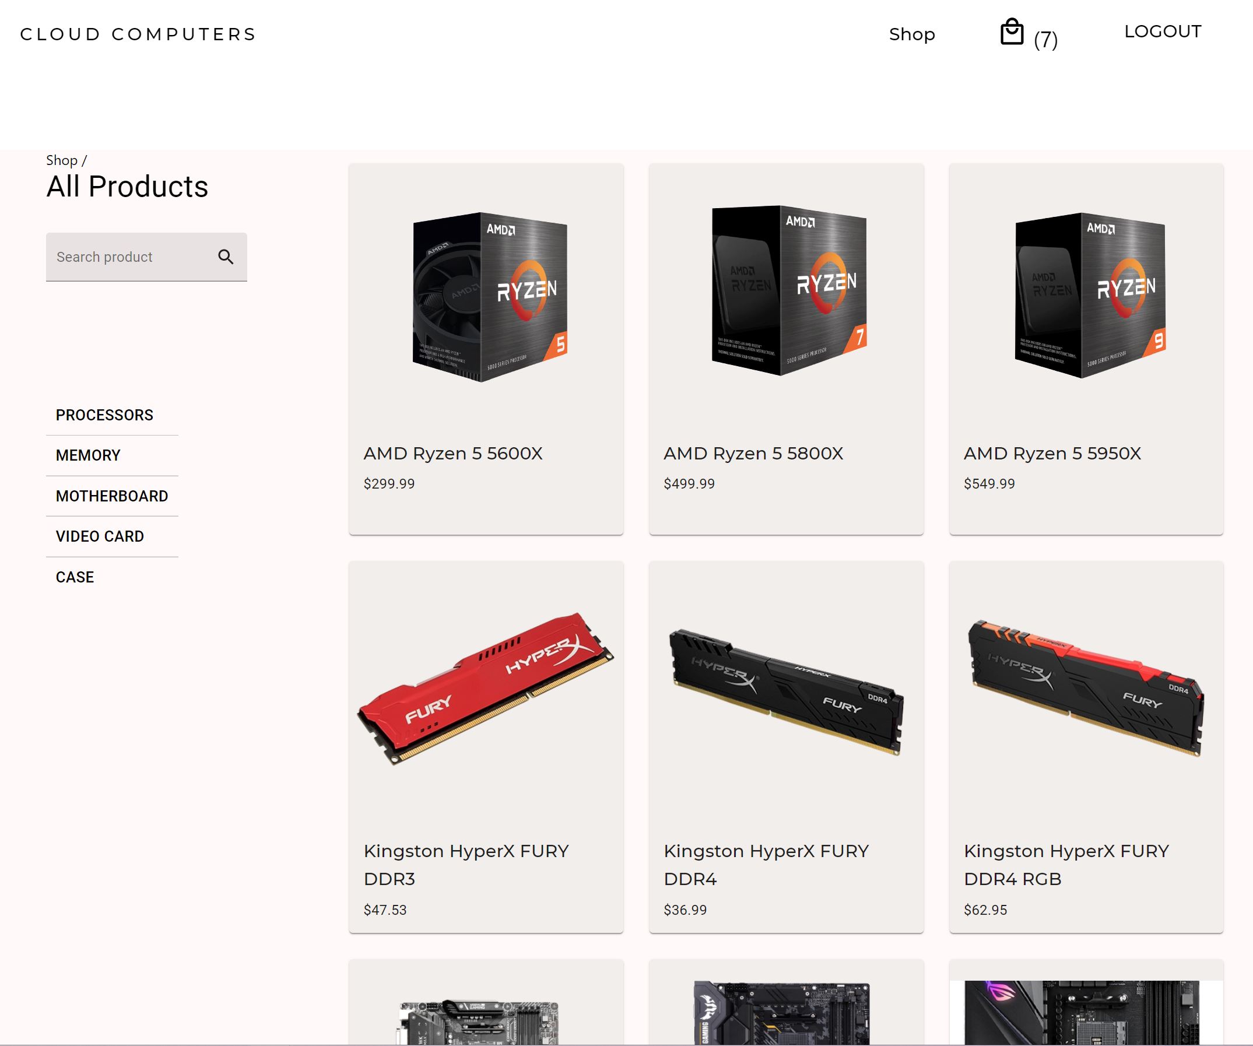This screenshot has width=1253, height=1046.
Task: Open Kingston HyperX FURY DDR4 title
Action: click(766, 865)
